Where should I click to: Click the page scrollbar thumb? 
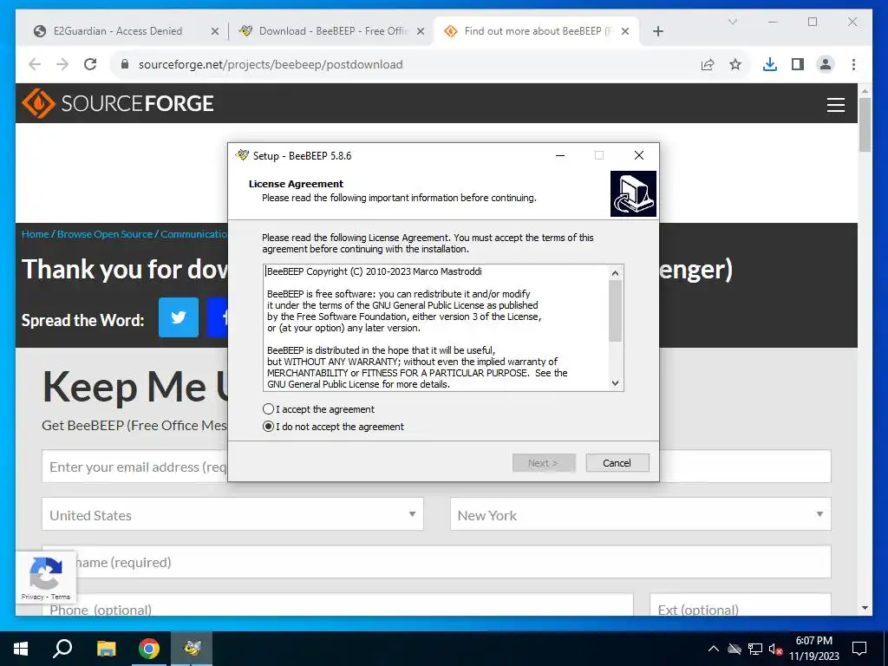click(865, 125)
